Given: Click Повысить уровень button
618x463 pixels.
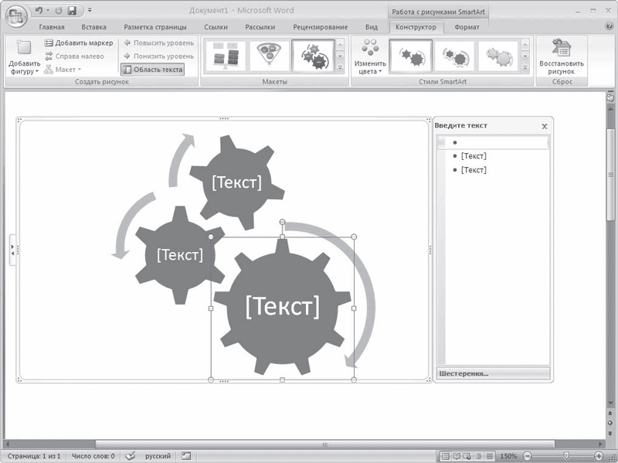Looking at the screenshot, I should 159,43.
